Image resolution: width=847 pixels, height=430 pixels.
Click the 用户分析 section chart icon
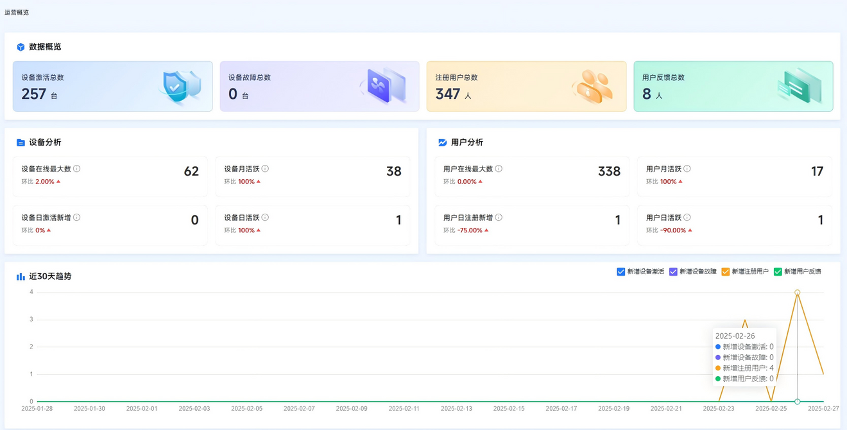point(442,142)
